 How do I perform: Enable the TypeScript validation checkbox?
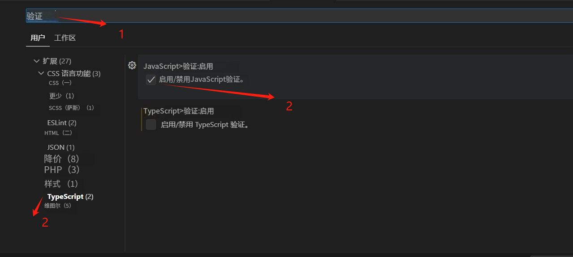pos(151,125)
